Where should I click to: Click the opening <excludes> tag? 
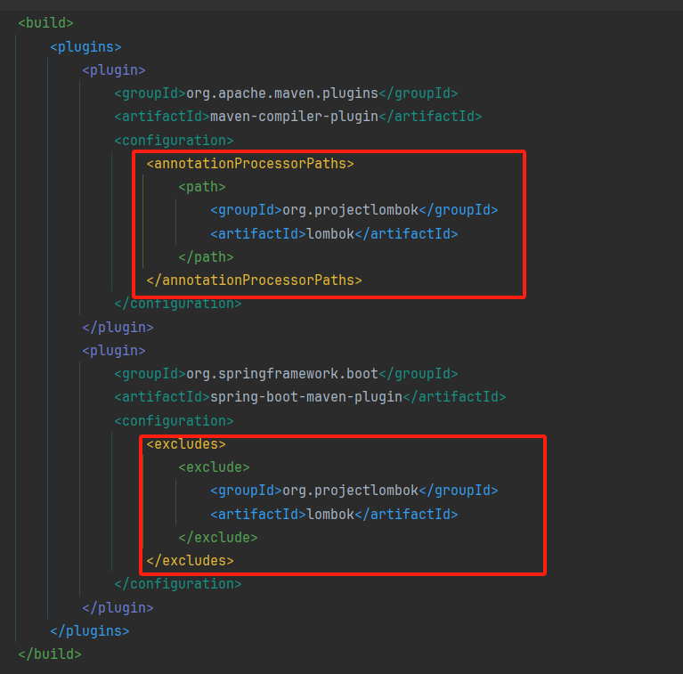[x=186, y=444]
